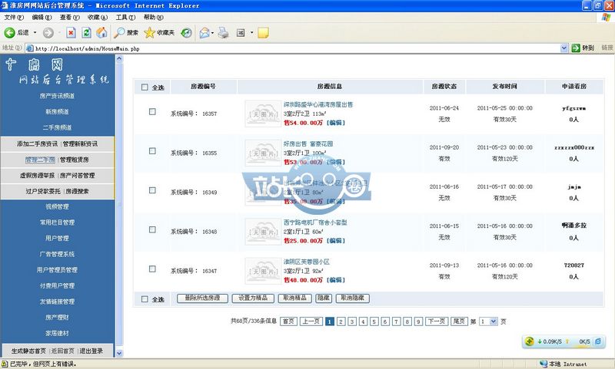The image size is (615, 369).
Task: Open the 收藏(A) menu
Action: (98, 17)
